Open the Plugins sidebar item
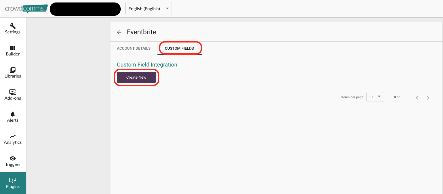 13,183
